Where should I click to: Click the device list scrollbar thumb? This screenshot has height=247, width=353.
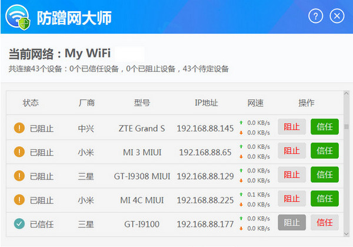click(347, 126)
